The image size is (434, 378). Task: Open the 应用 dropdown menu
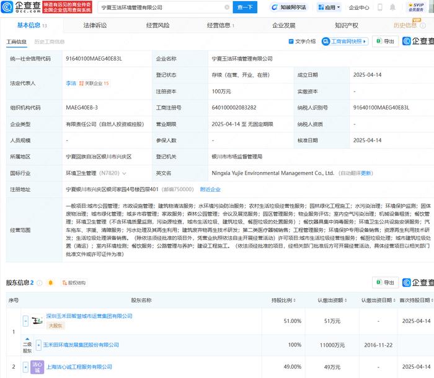click(329, 7)
